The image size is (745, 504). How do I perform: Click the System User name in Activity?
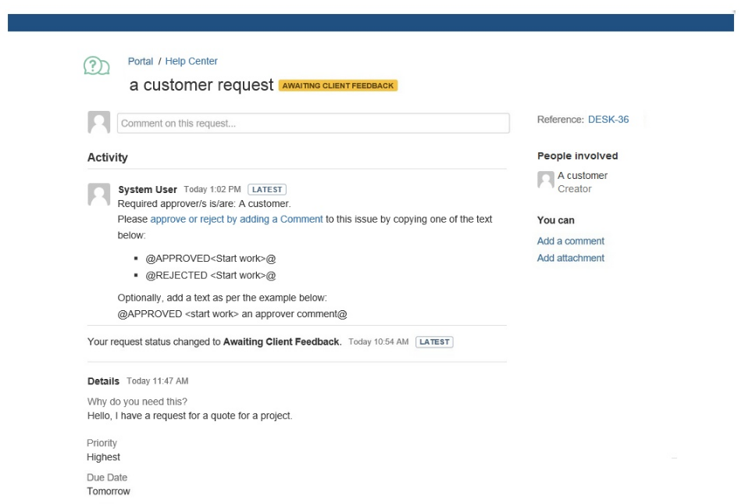148,190
